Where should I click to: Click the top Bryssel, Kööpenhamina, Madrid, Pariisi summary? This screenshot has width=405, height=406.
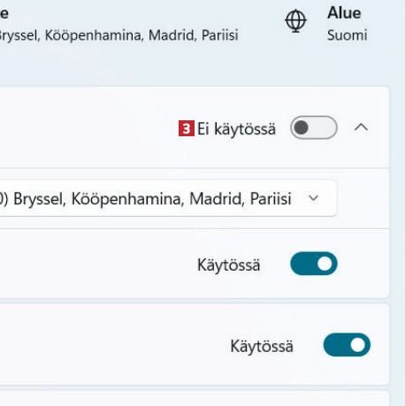(x=118, y=35)
